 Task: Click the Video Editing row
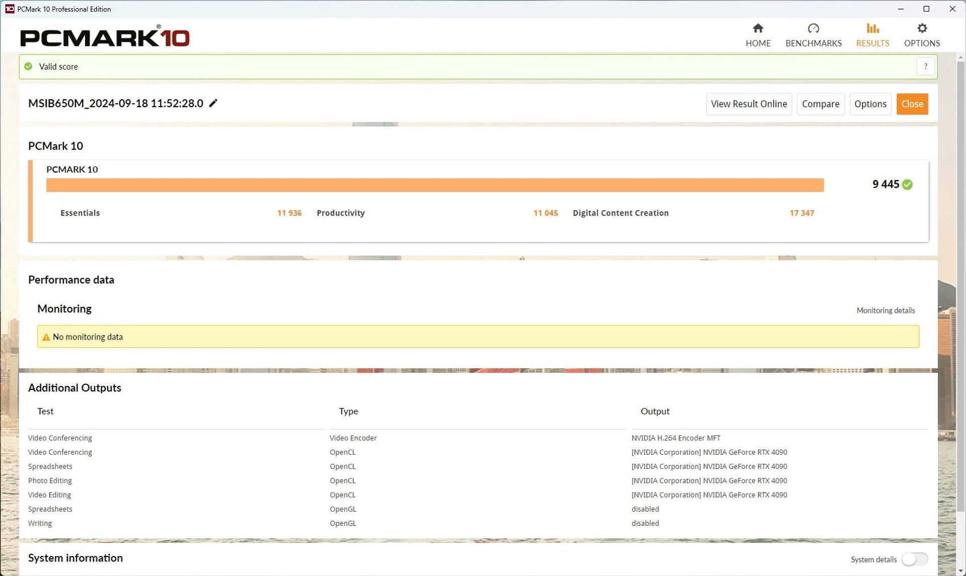[x=478, y=495]
